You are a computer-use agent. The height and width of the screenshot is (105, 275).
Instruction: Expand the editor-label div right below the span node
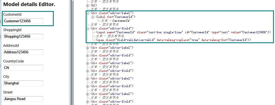(87, 48)
